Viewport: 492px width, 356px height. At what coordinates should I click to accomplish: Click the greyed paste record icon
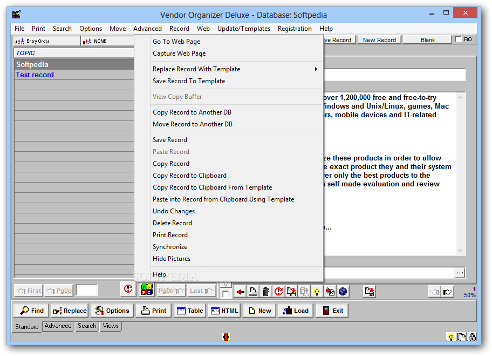click(304, 292)
